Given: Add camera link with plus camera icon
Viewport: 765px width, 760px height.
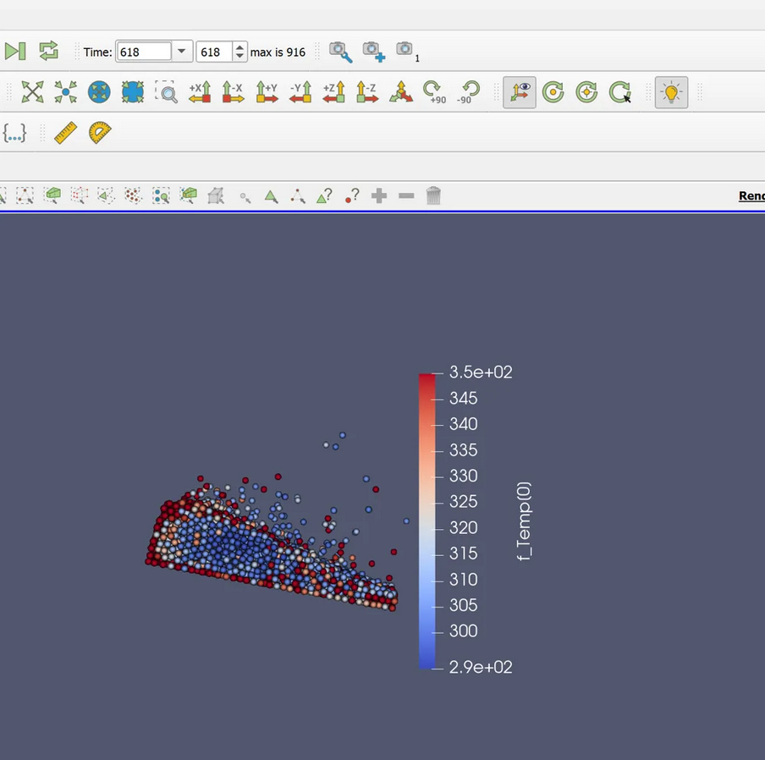Looking at the screenshot, I should pos(373,52).
